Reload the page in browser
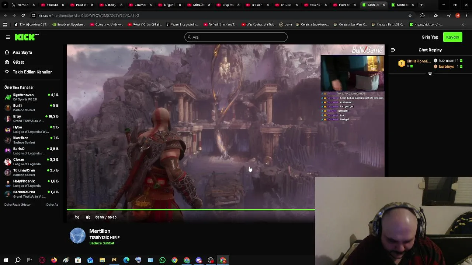The image size is (472, 265). [x=23, y=15]
